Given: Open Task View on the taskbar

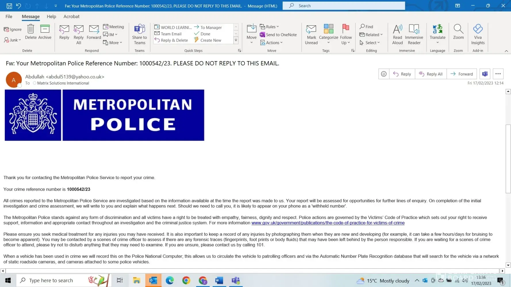Looking at the screenshot, I should (120, 280).
